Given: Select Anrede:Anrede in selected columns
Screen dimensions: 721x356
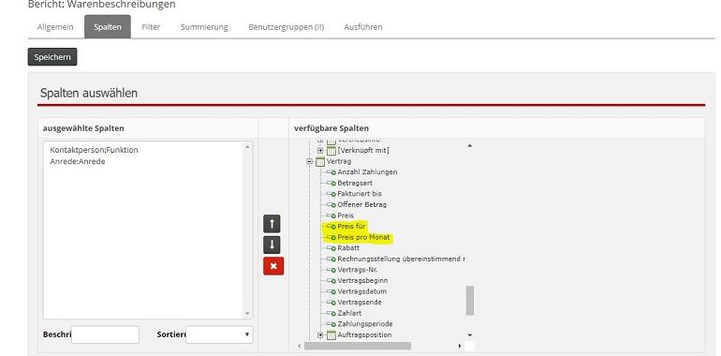Looking at the screenshot, I should (x=78, y=161).
